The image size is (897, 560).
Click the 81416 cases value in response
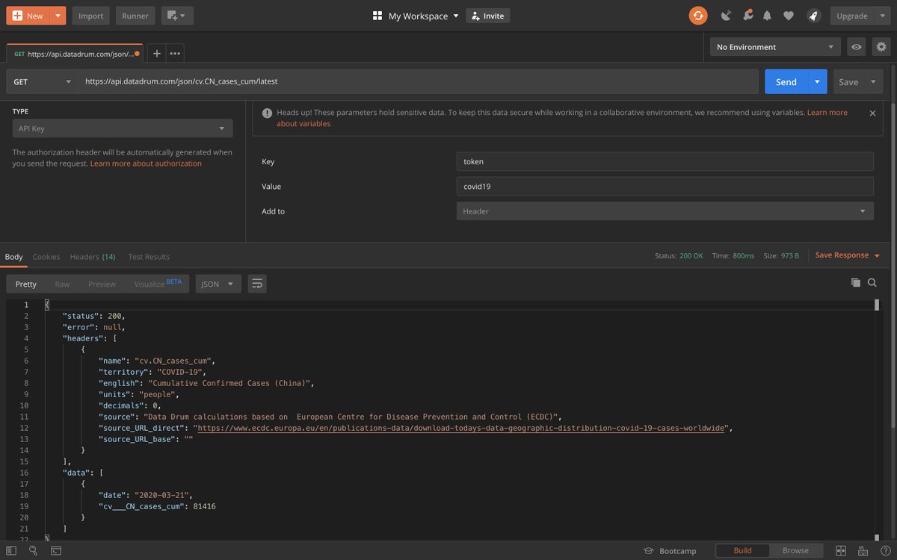pyautogui.click(x=204, y=506)
